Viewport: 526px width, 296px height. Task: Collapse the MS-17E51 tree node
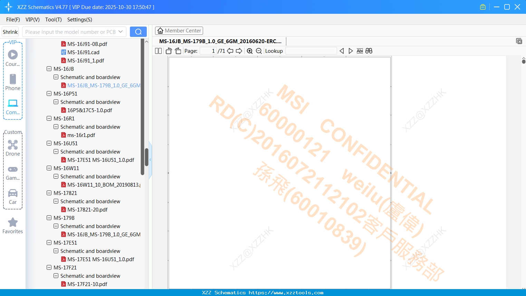[x=49, y=243]
